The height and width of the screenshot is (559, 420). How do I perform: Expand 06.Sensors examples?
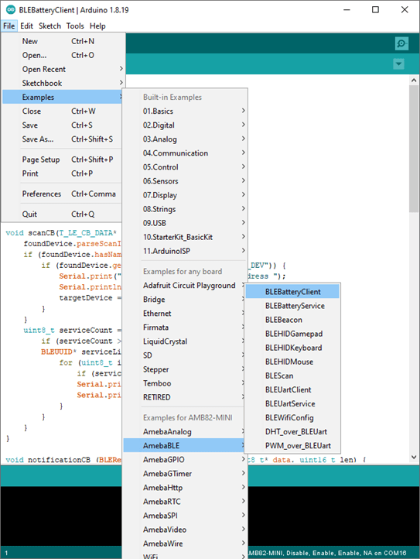(185, 181)
